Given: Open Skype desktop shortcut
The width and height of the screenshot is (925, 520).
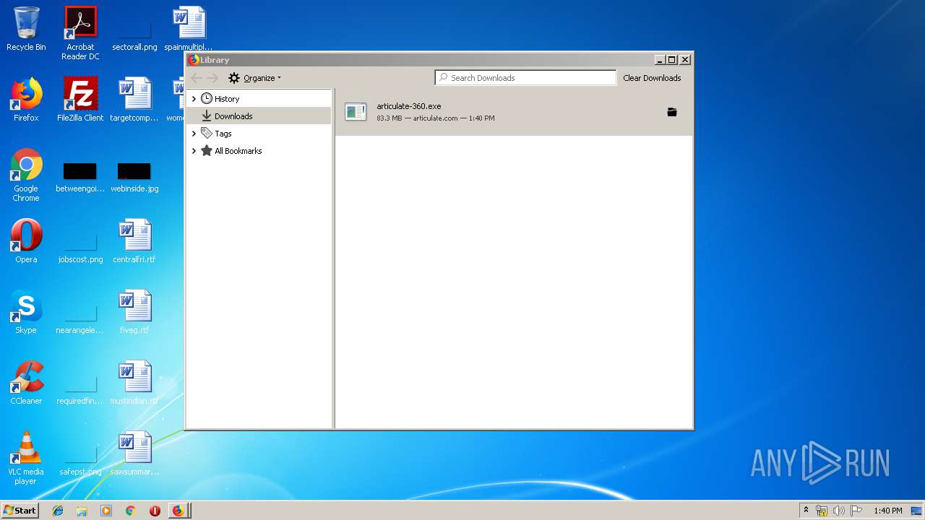Looking at the screenshot, I should point(26,312).
